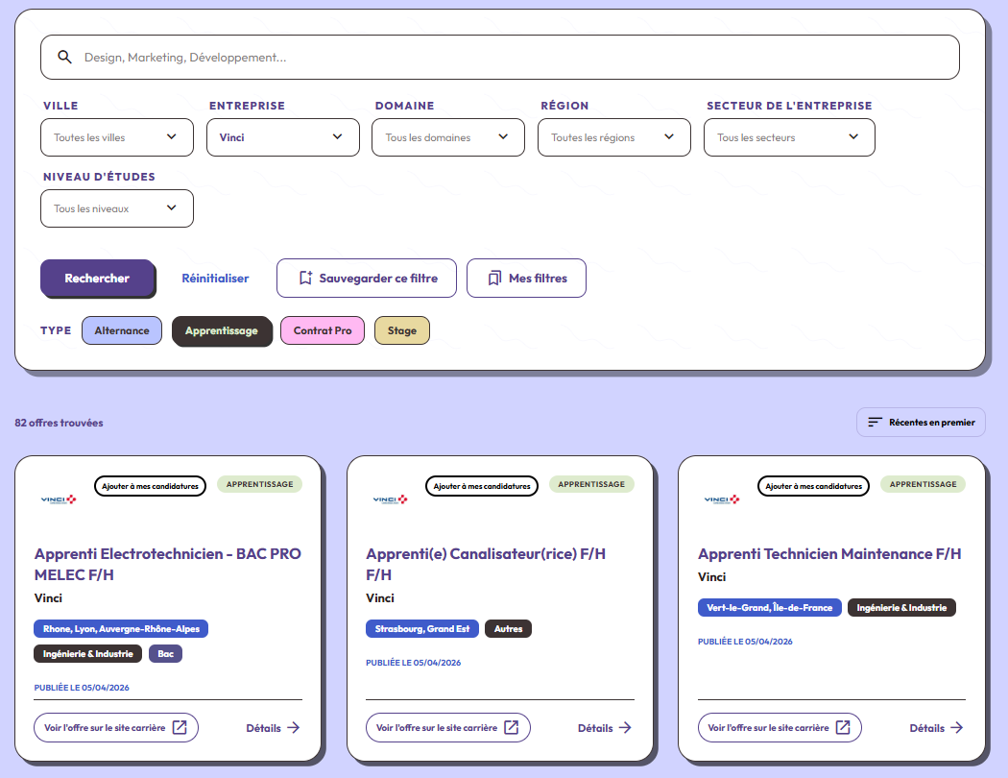Image resolution: width=1008 pixels, height=778 pixels.
Task: Add Technicien Maintenance offer to mes candidatures
Action: (813, 486)
